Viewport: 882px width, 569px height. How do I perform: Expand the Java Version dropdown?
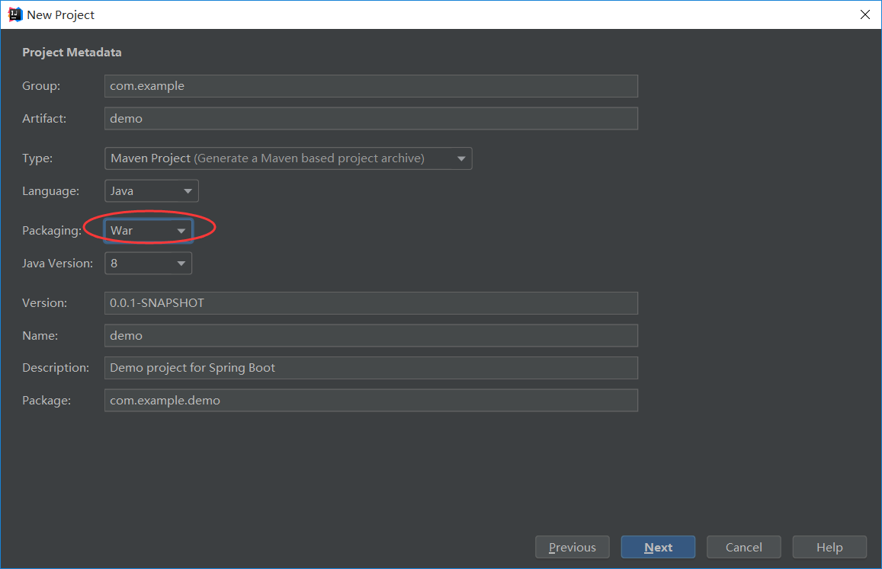coord(148,264)
